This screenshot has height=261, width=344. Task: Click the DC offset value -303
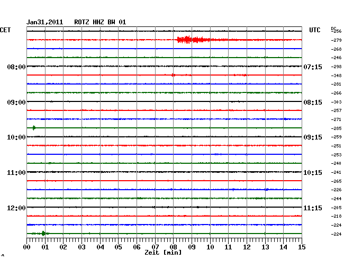click(x=336, y=102)
